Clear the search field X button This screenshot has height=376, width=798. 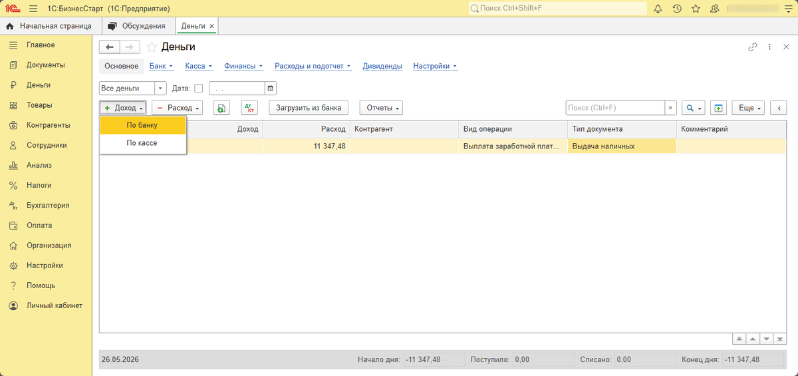[x=671, y=108]
